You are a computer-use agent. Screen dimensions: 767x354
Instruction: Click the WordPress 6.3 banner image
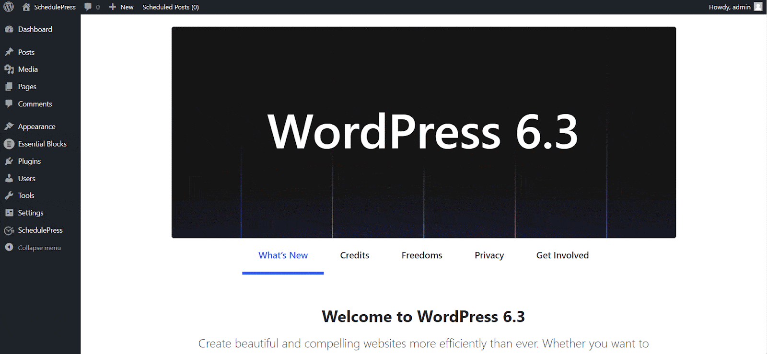pyautogui.click(x=424, y=132)
